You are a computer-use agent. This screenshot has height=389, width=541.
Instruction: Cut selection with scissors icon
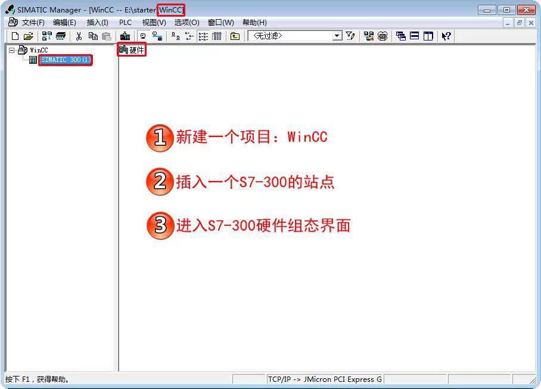79,36
